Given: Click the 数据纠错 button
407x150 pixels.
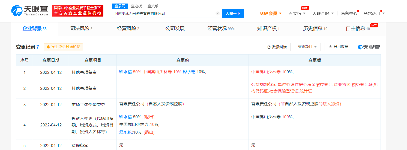Looking at the screenshot, I should click(277, 47).
